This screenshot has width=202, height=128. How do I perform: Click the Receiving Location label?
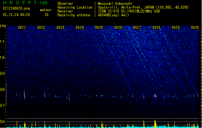[x=75, y=7]
